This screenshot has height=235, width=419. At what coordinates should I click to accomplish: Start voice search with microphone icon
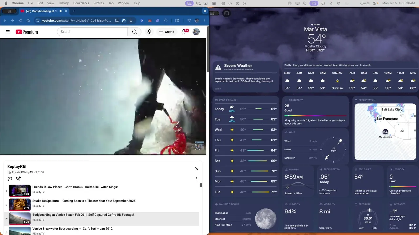point(149,32)
